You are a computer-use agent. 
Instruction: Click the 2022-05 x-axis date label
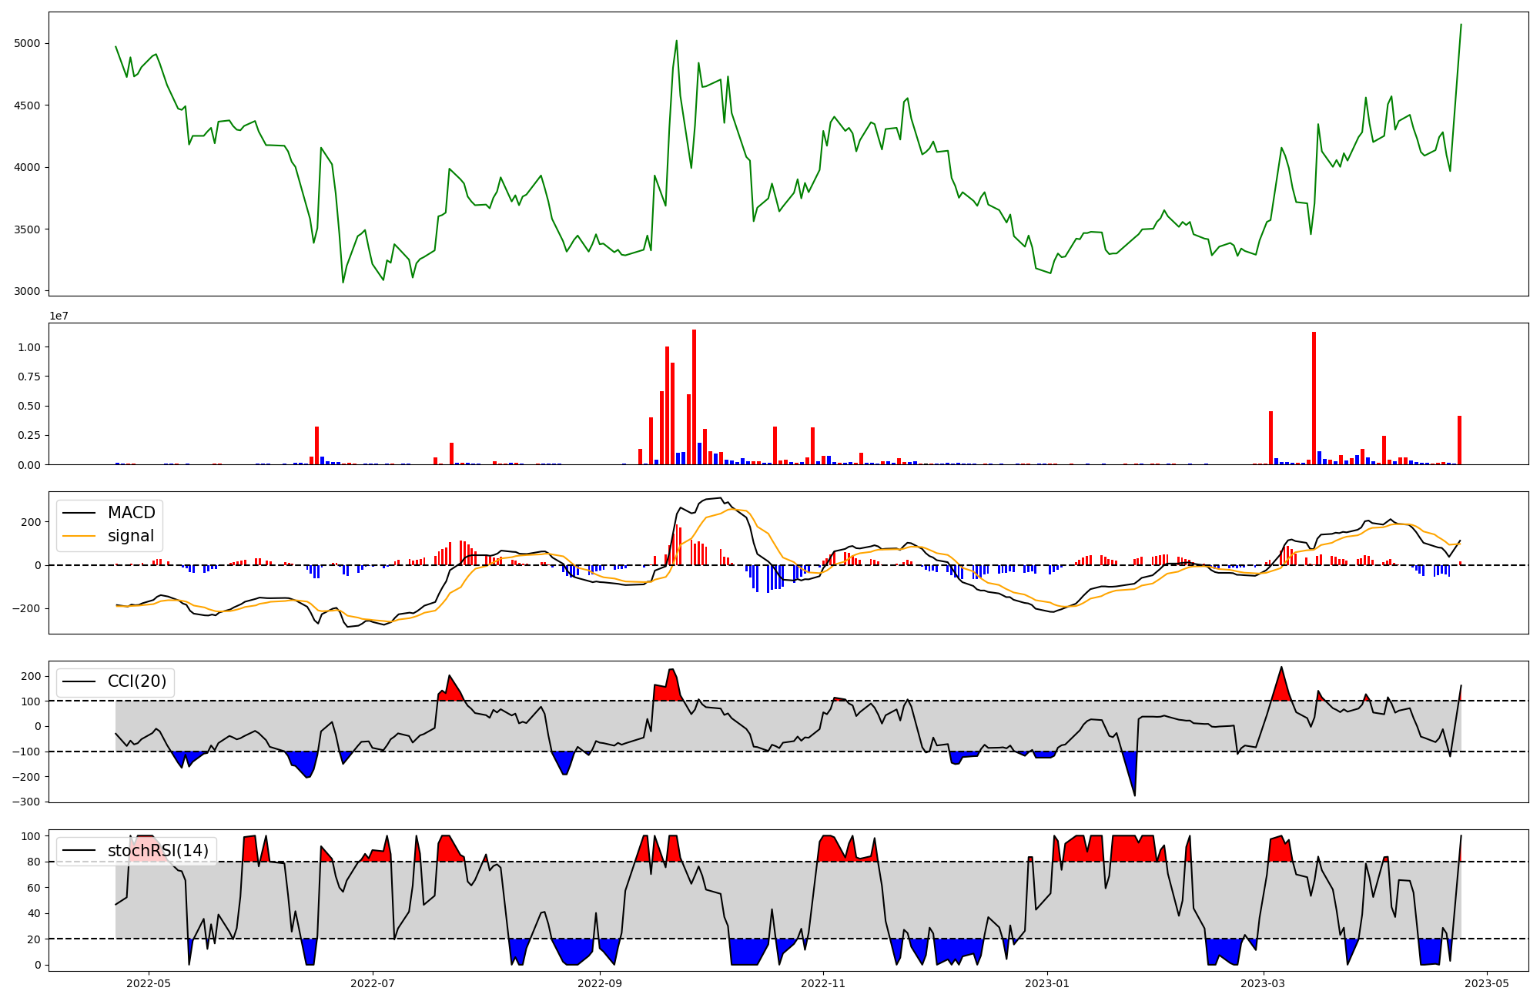pos(149,983)
